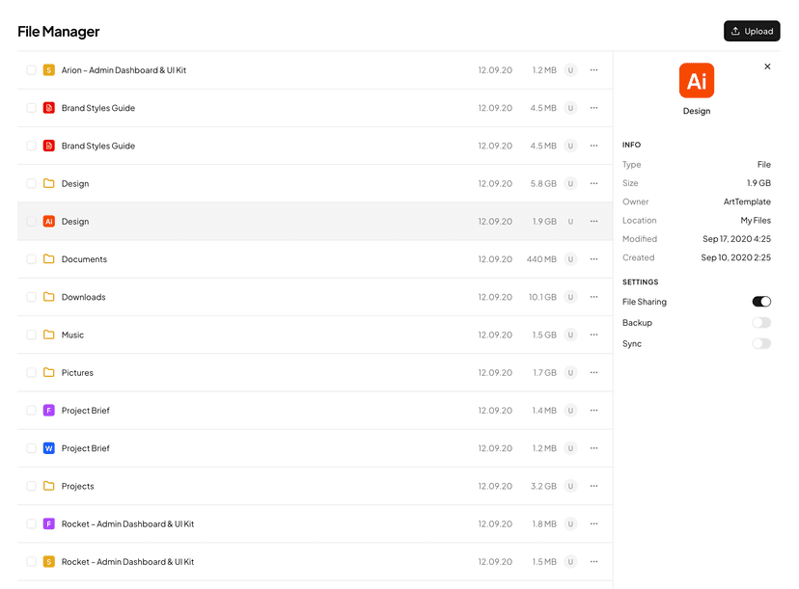
Task: Turn on the Sync toggle
Action: coord(761,343)
